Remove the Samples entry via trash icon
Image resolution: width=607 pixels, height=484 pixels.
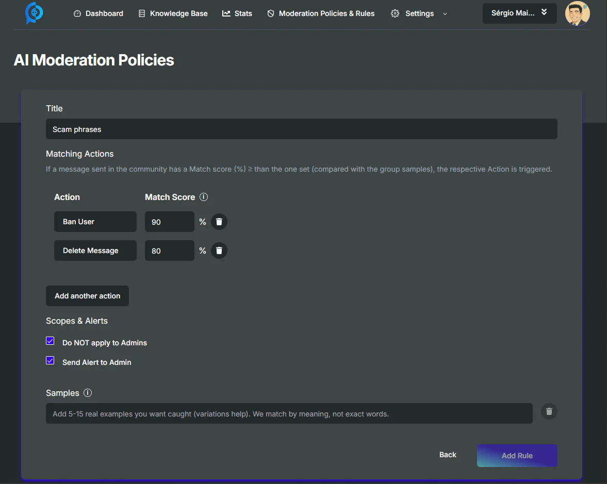click(x=549, y=411)
